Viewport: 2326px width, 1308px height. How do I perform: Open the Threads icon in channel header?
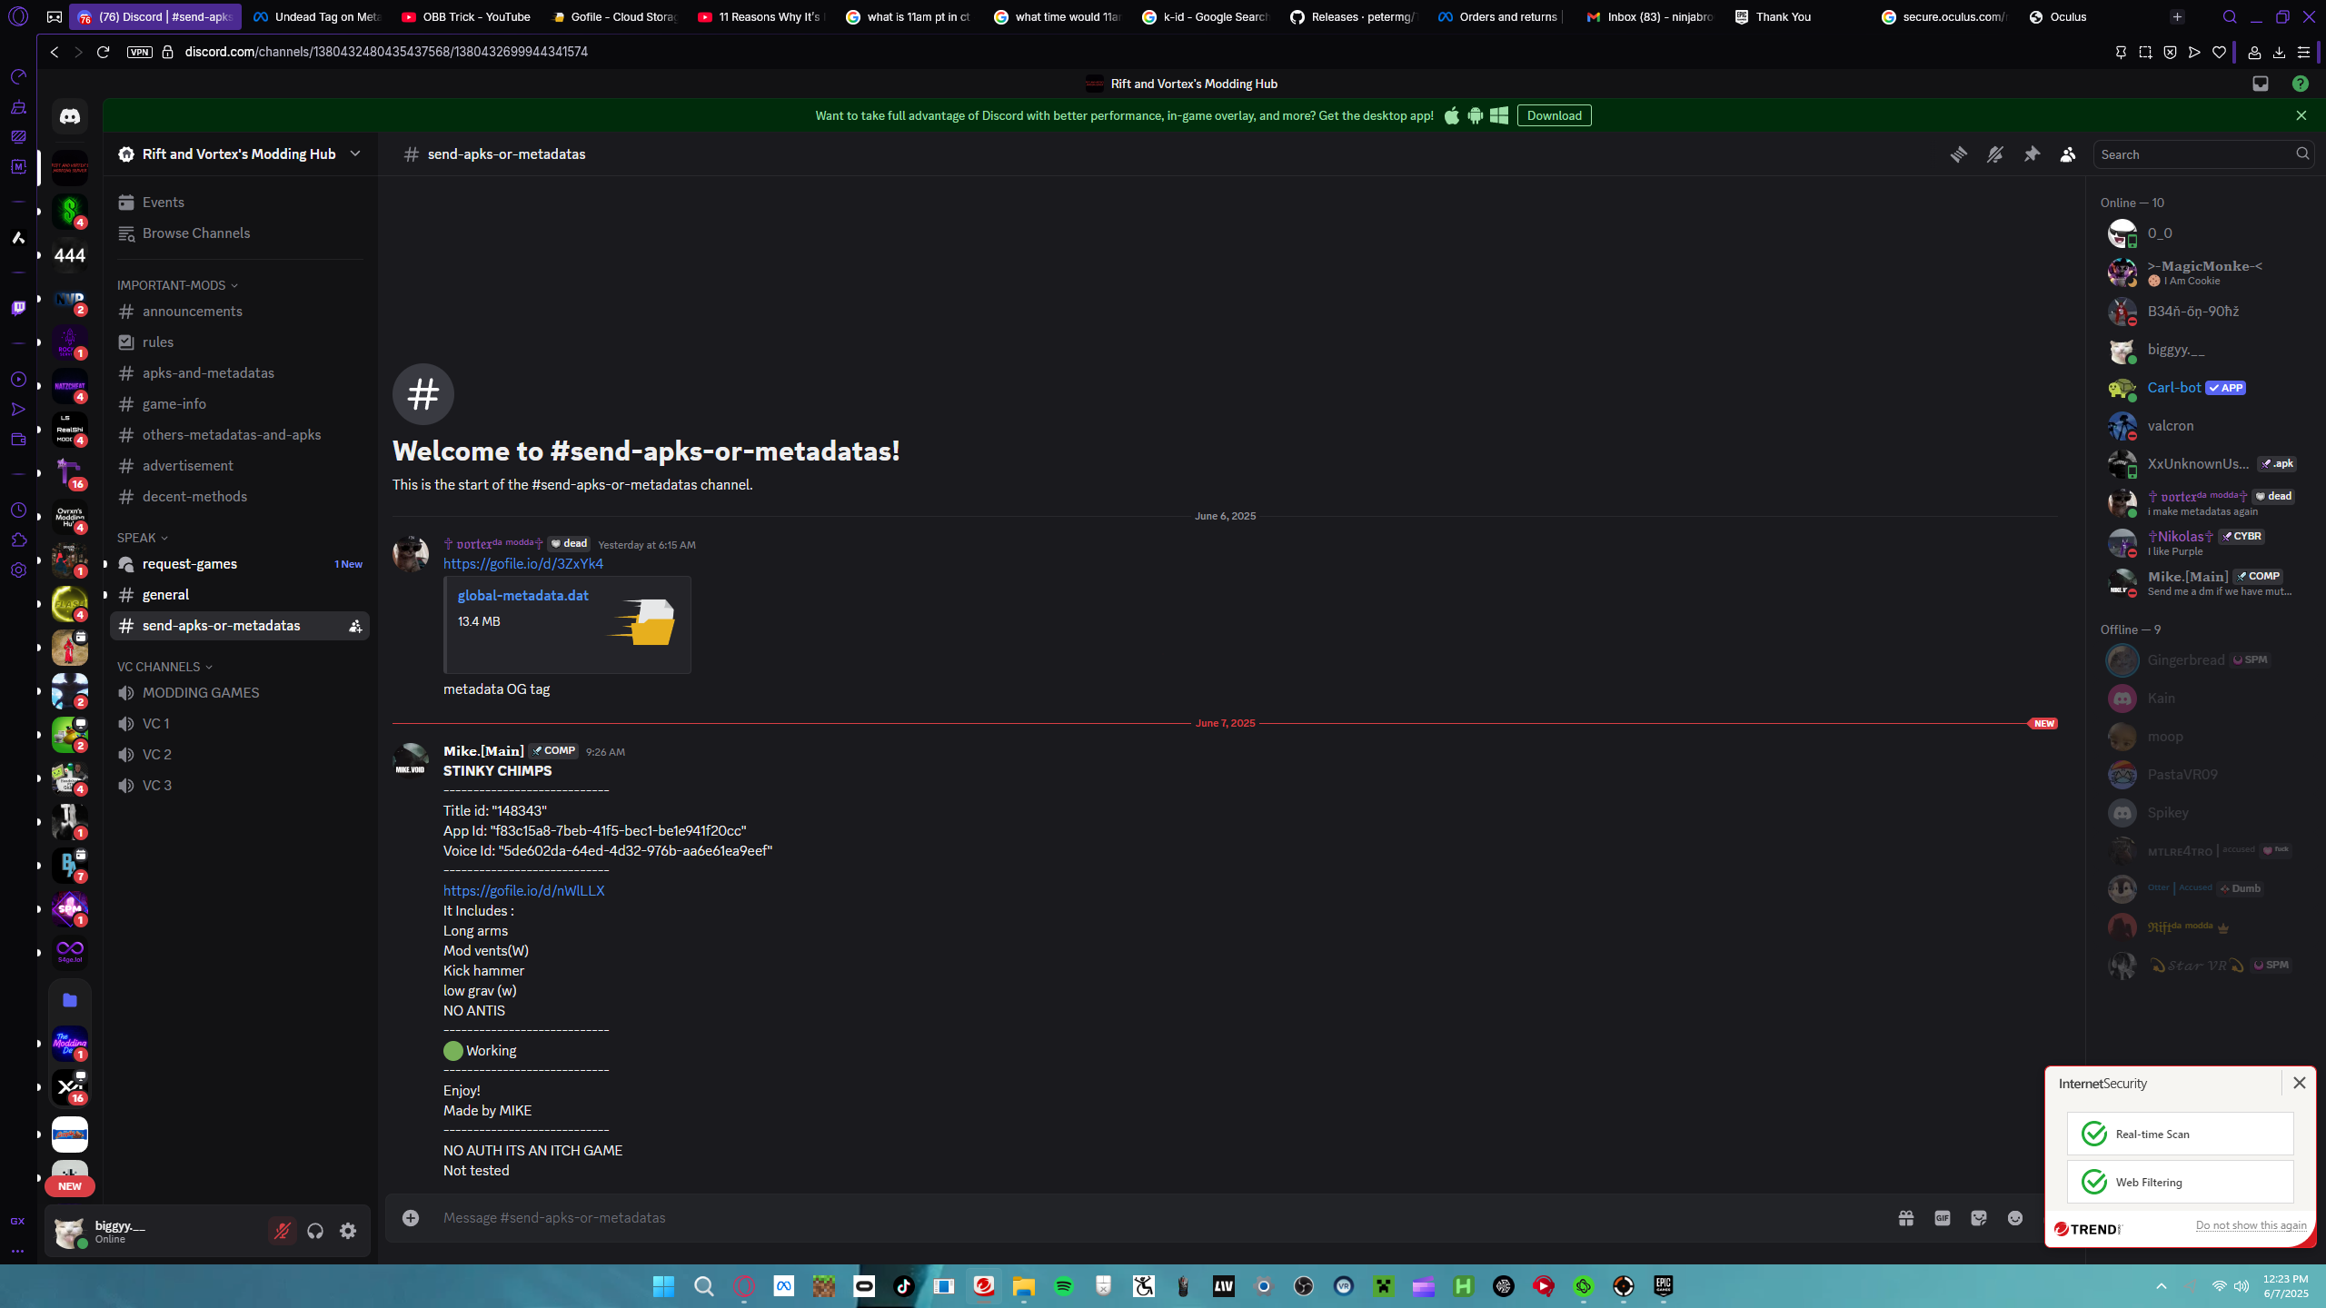[x=1958, y=154]
